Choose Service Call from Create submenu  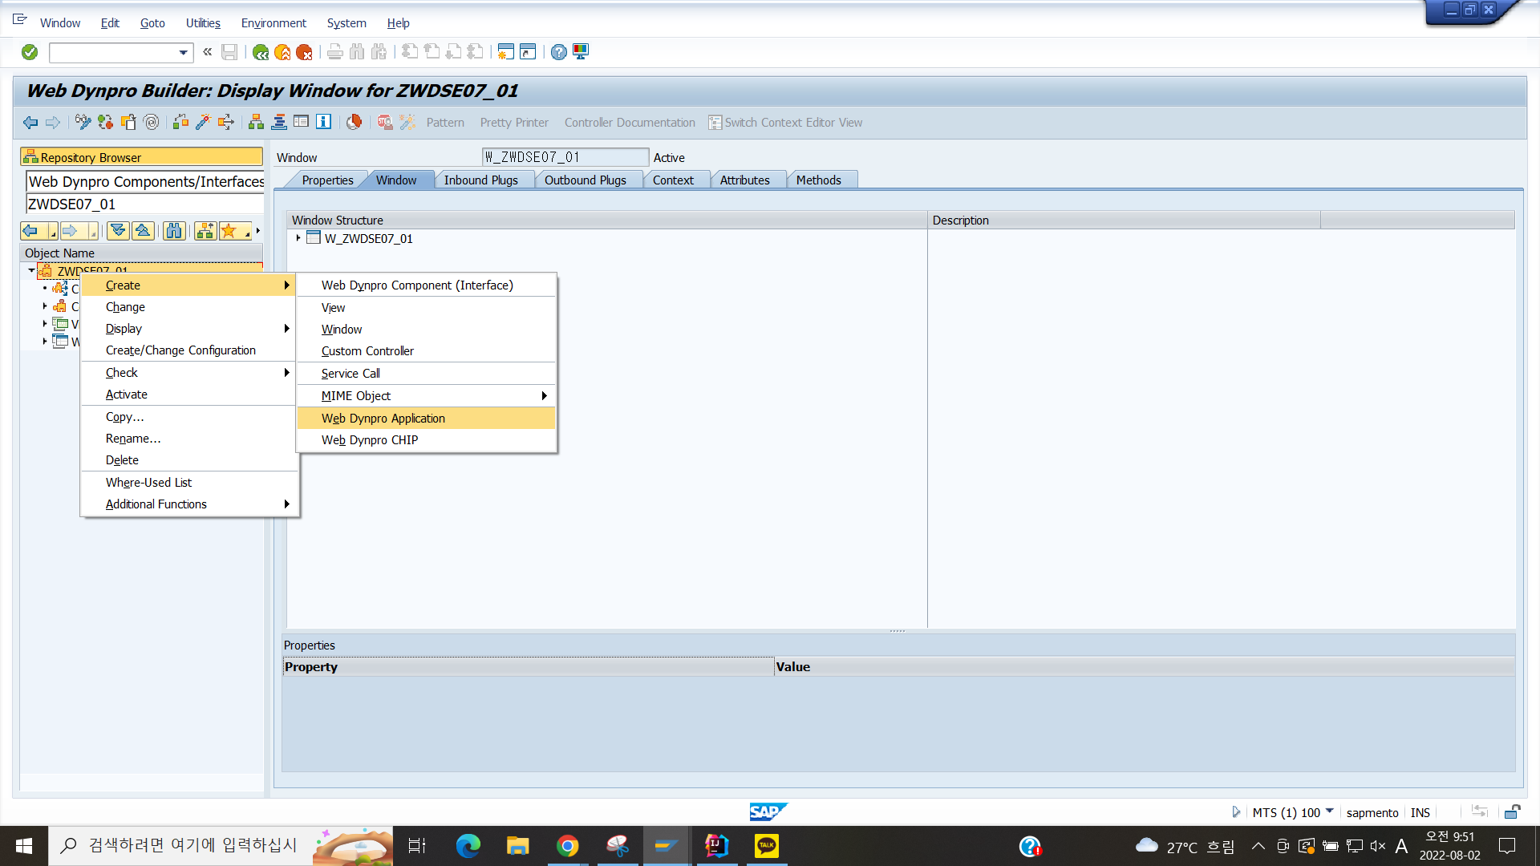coord(426,374)
